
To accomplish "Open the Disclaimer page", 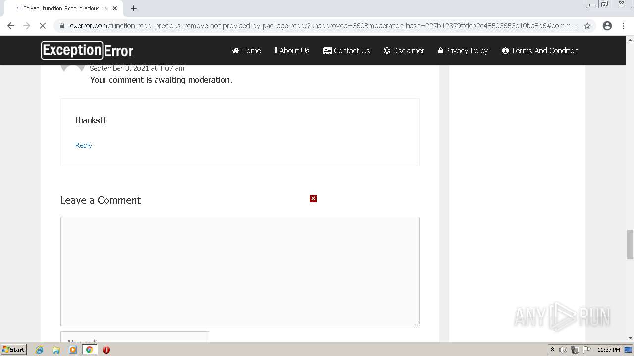I will coord(404,50).
